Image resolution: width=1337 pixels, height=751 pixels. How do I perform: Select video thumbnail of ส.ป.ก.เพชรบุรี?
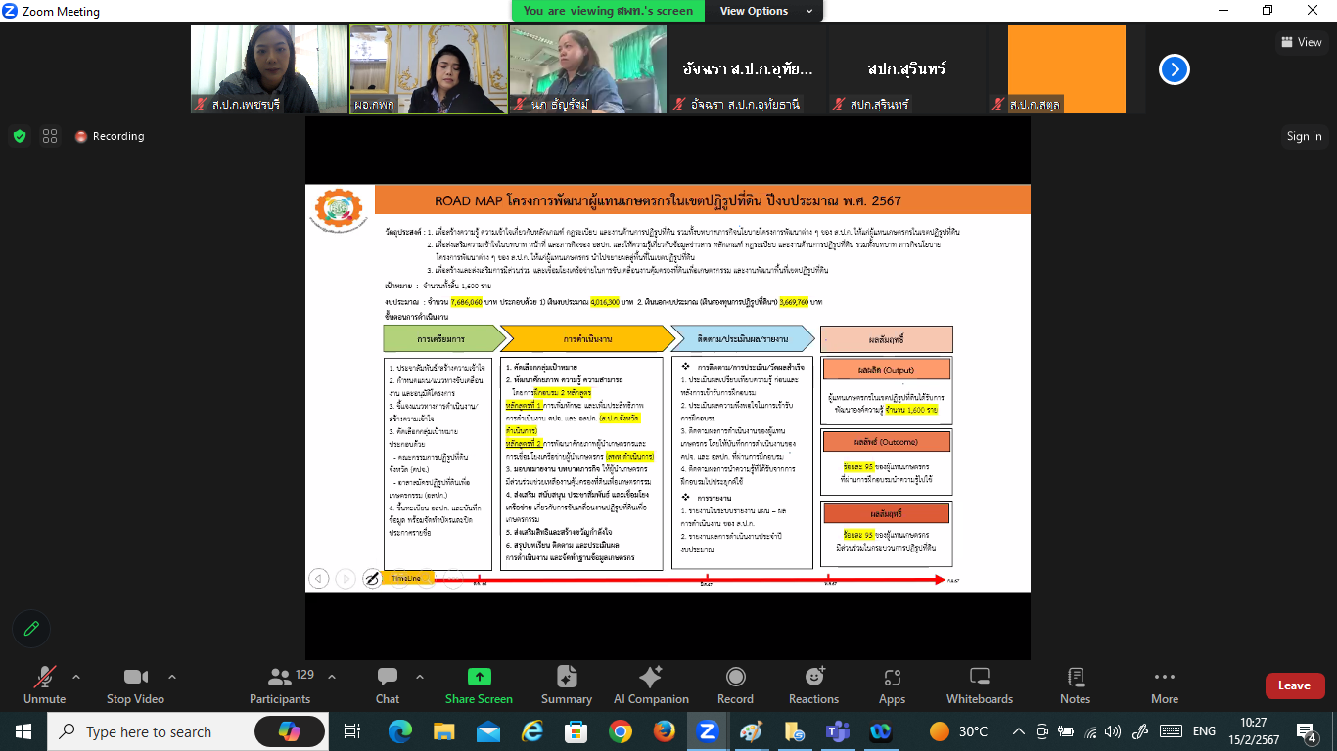point(269,69)
